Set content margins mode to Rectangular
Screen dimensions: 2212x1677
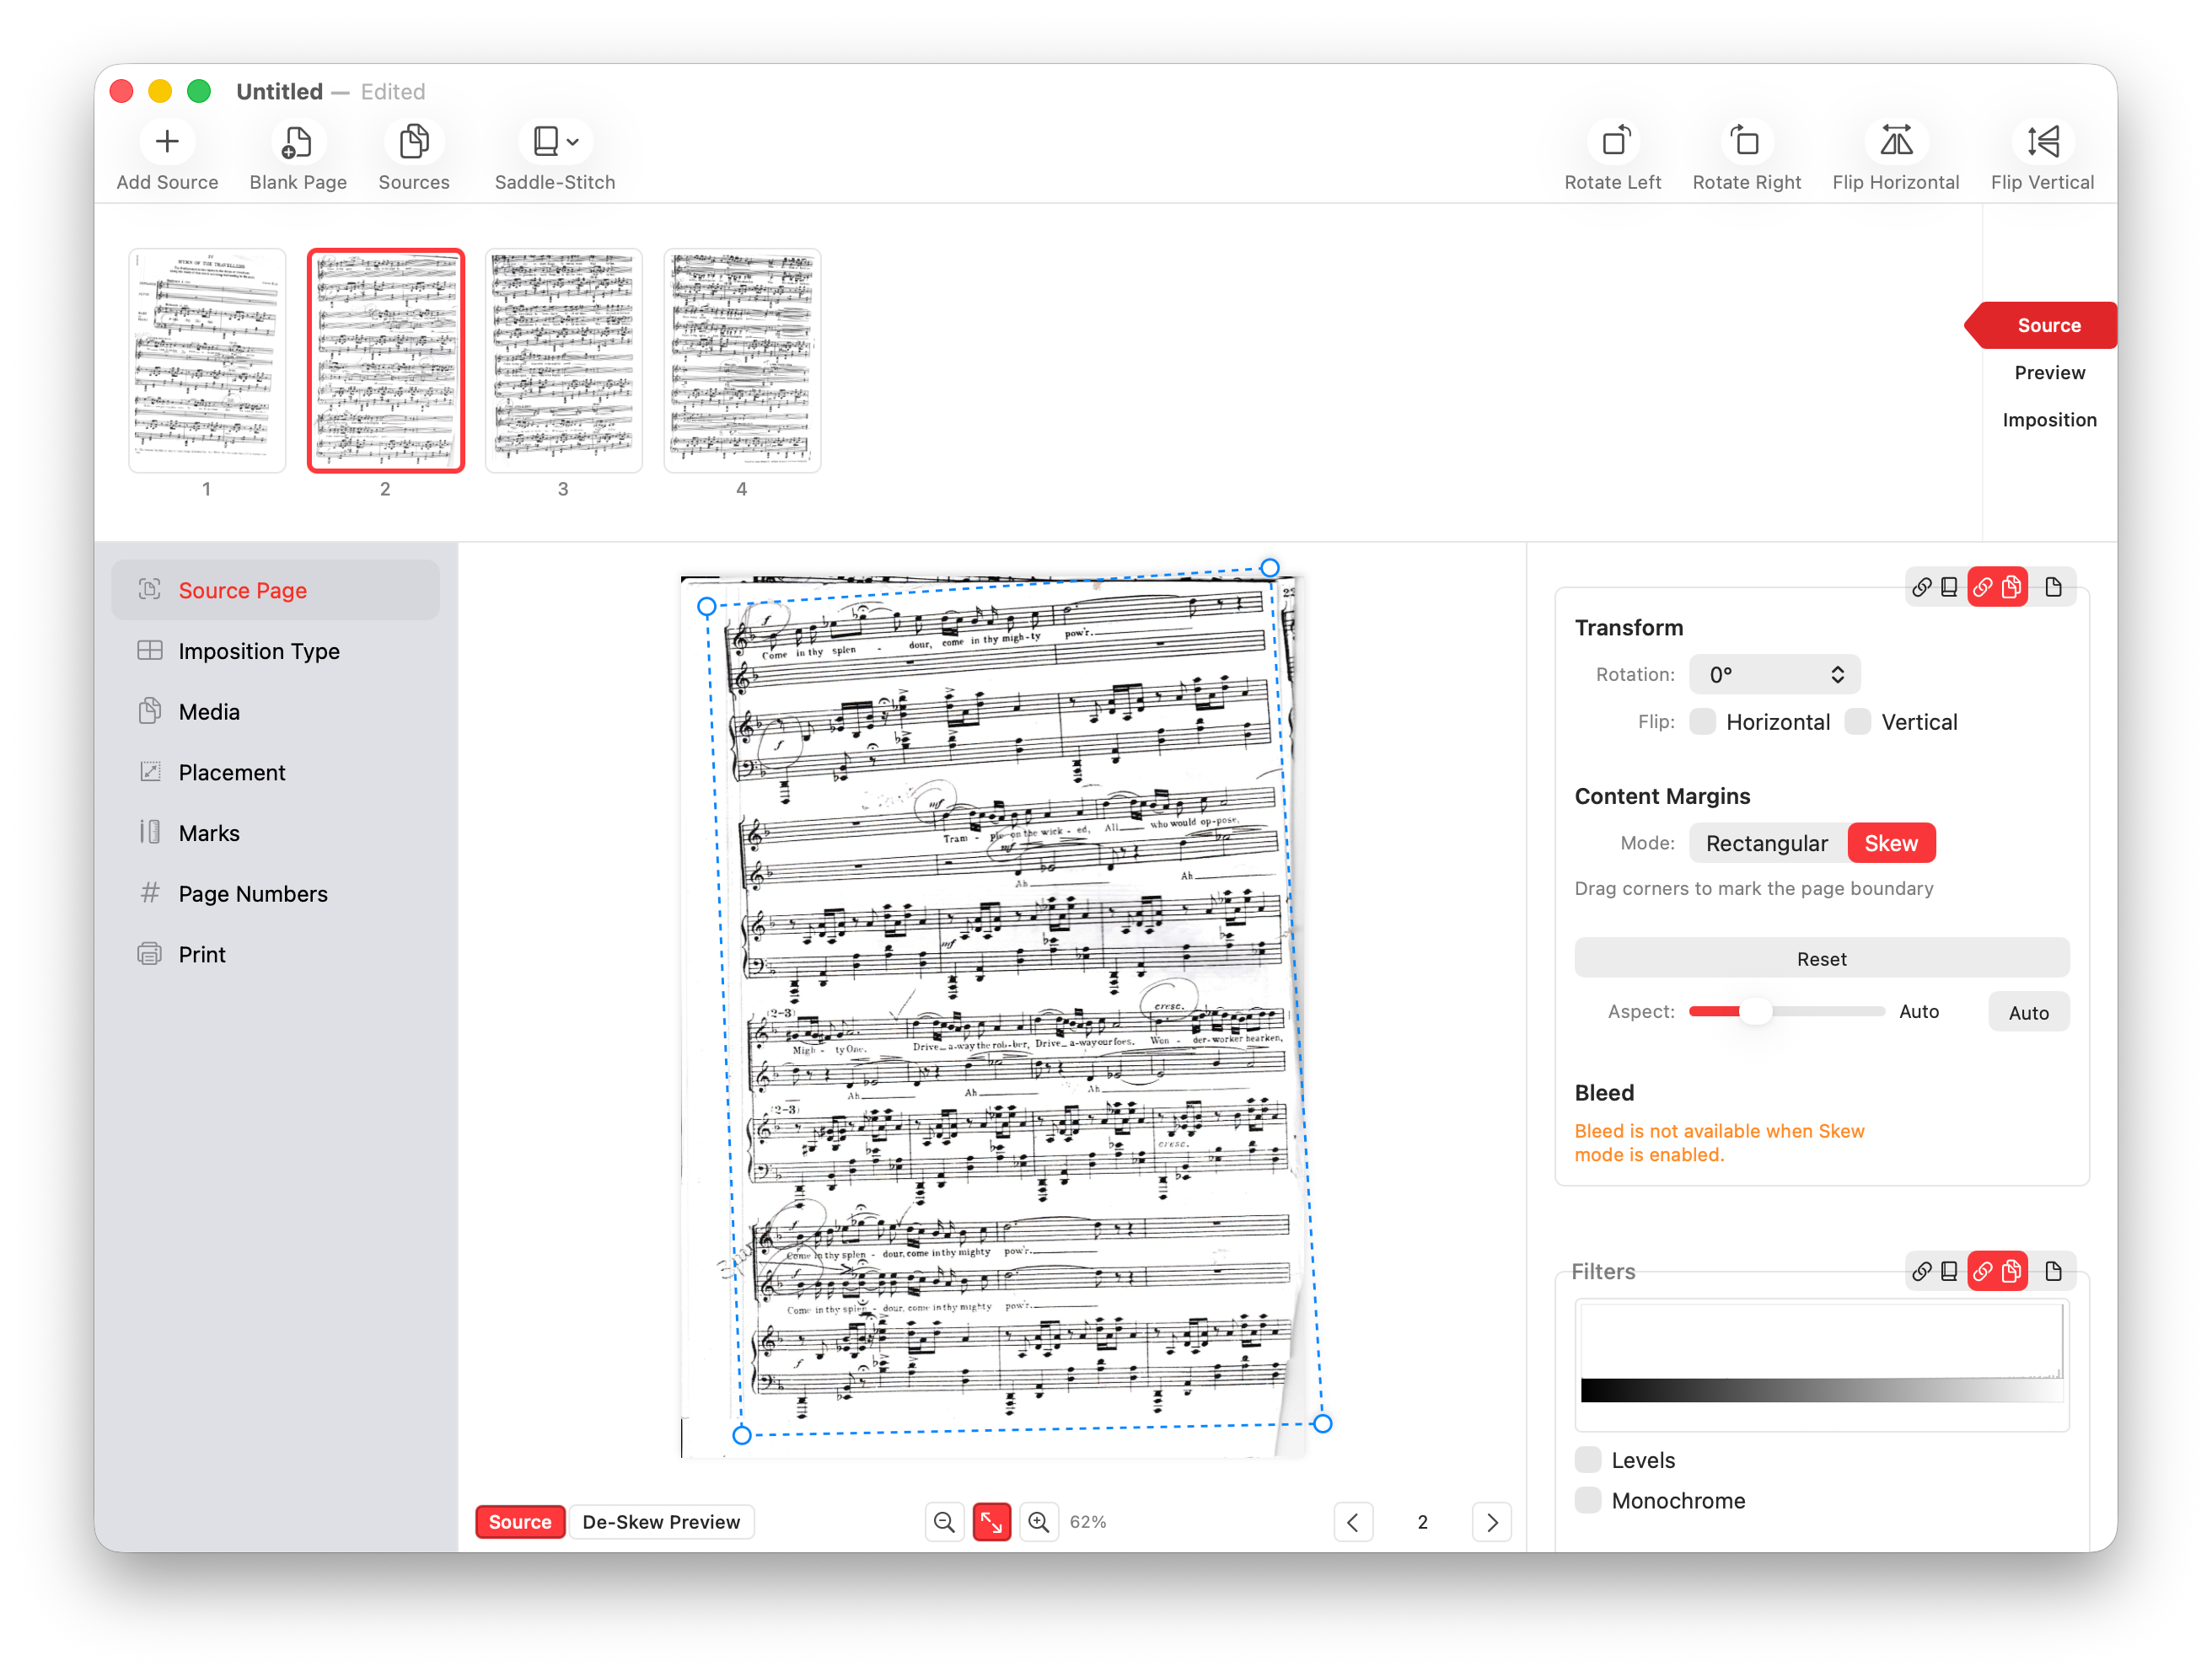[x=1766, y=843]
